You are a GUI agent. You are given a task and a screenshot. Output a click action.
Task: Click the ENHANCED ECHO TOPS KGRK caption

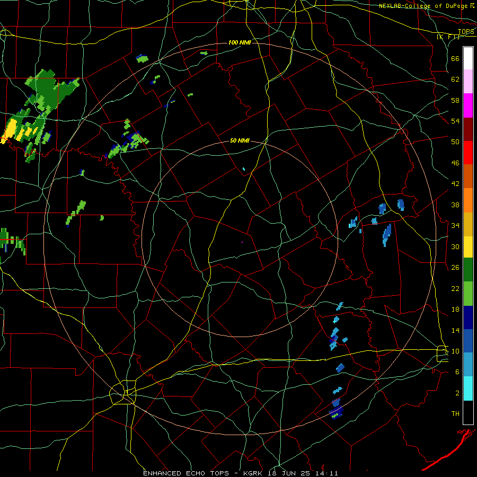(x=240, y=473)
